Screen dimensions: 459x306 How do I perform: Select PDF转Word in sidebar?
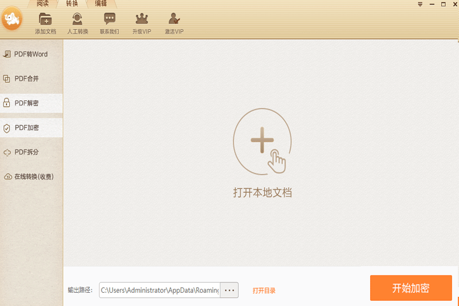click(31, 54)
